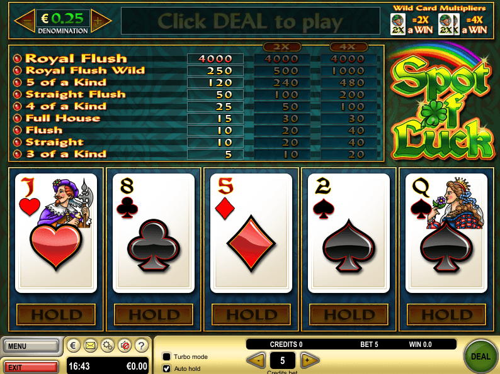500x374 pixels.
Task: Open the question mark help icon
Action: coord(142,345)
